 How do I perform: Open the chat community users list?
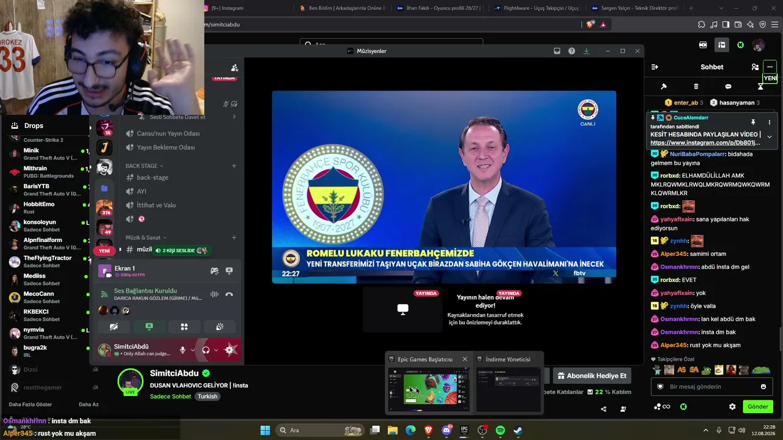pyautogui.click(x=755, y=67)
